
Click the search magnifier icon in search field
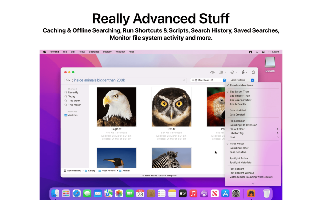(67, 80)
